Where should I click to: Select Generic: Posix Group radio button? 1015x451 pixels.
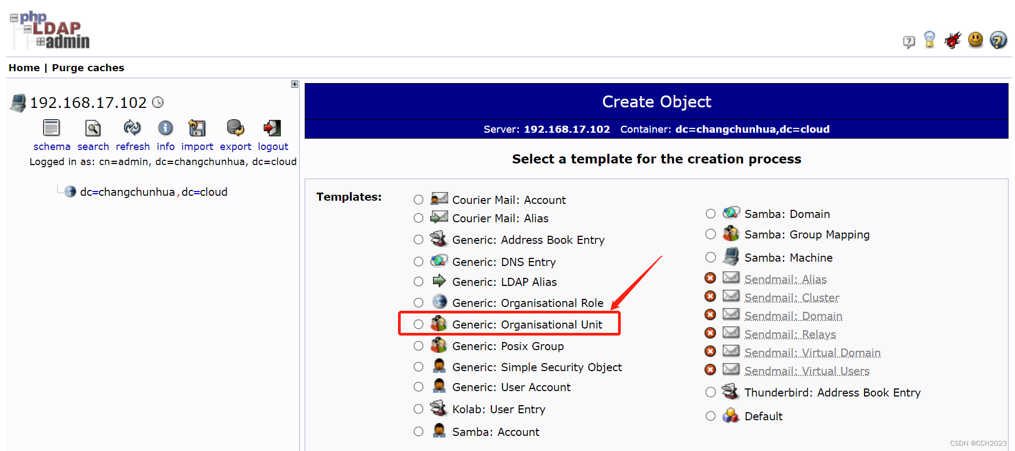click(x=419, y=346)
